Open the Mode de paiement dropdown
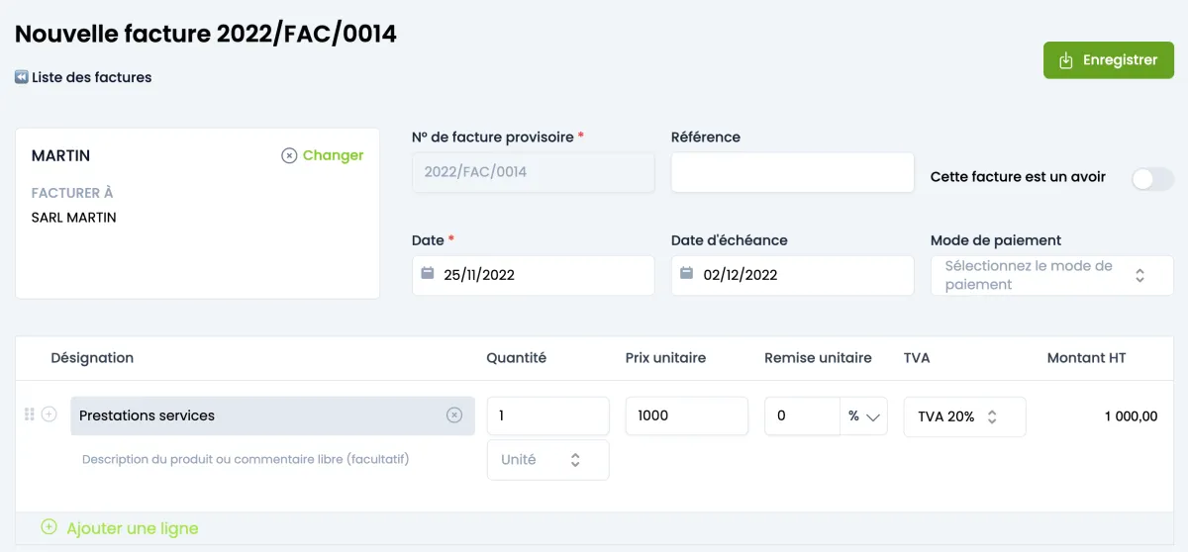 (x=1051, y=275)
